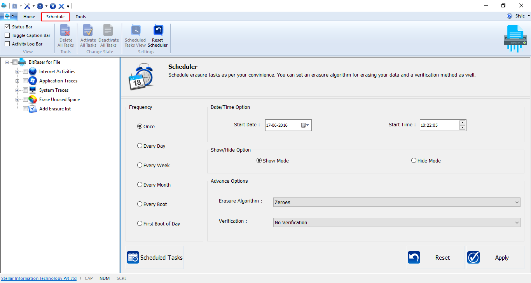Click the blue X exit icon in quick toolbar
Viewport: 531px width, 283px height.
pos(61,6)
